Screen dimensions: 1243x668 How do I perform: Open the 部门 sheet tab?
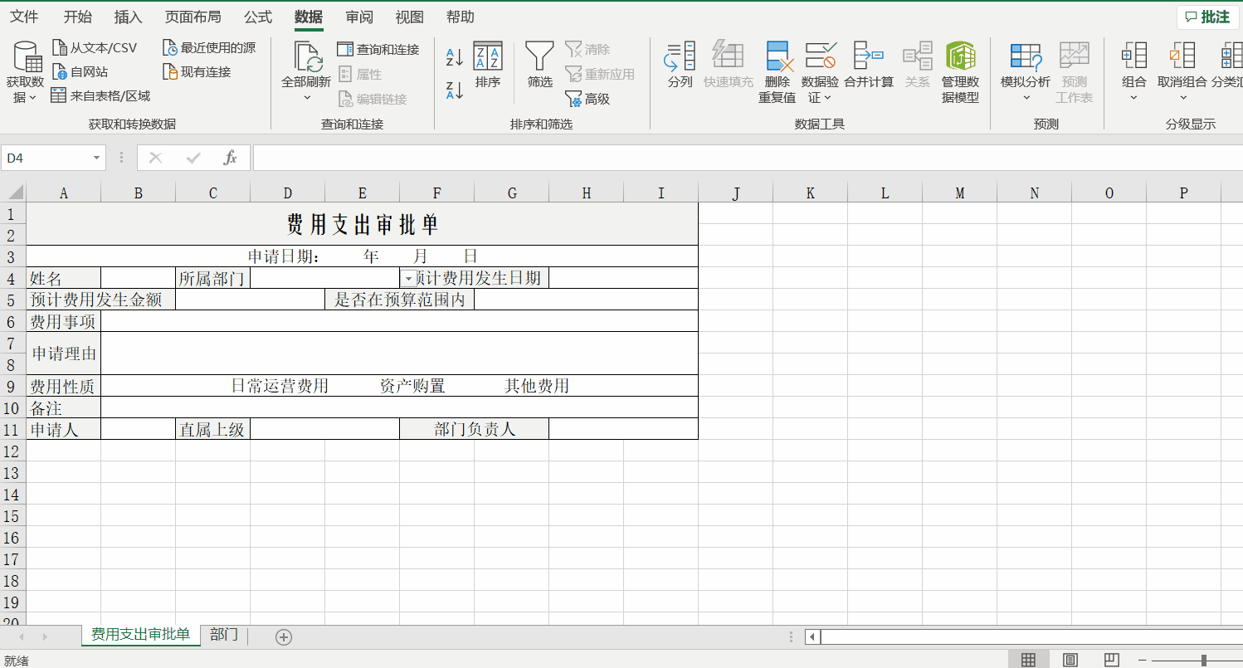pyautogui.click(x=222, y=634)
